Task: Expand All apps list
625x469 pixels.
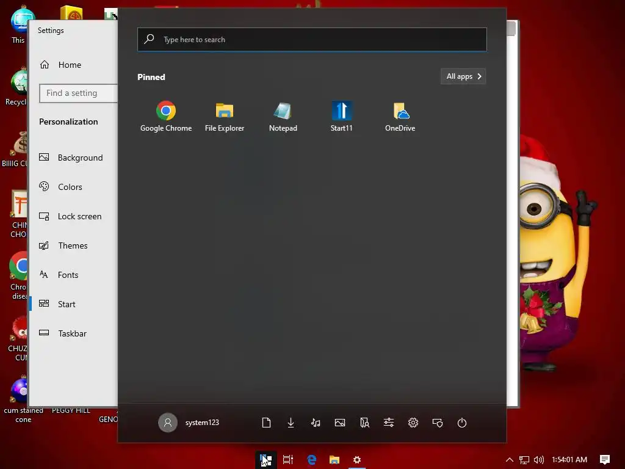Action: (463, 76)
